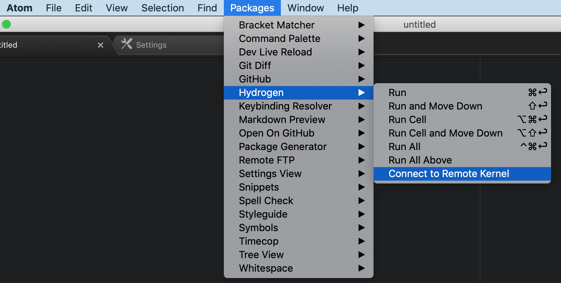
Task: Open the Atom application menu
Action: [x=20, y=8]
